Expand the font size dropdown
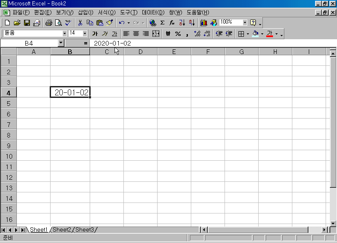337x243 pixels. [85, 34]
